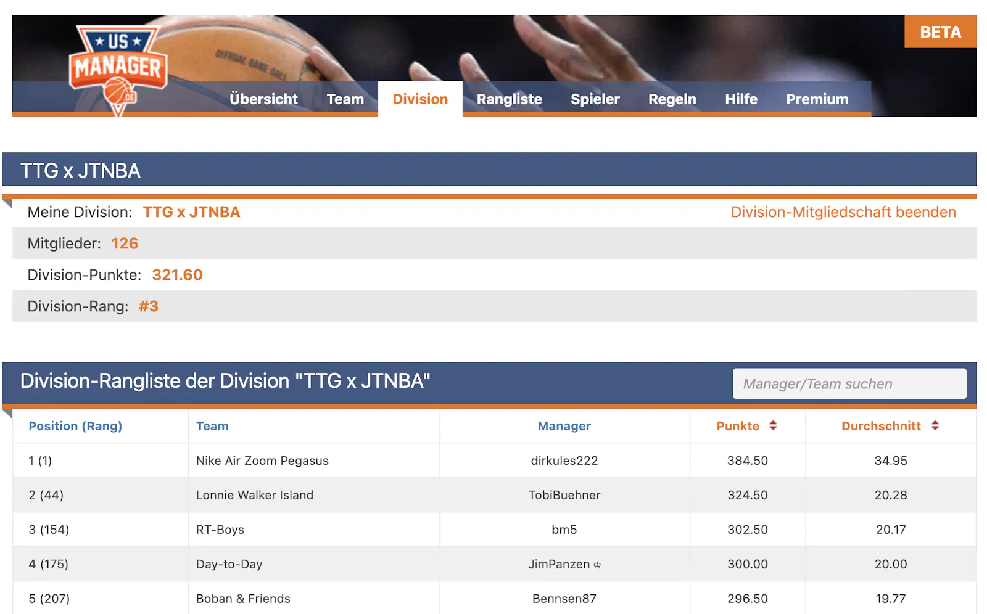The image size is (987, 614).
Task: Click the US Manager logo
Action: click(x=118, y=70)
